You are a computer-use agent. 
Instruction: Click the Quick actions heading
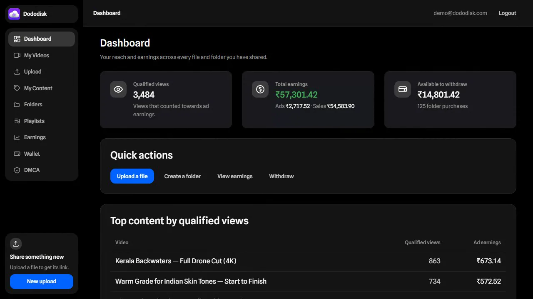point(142,155)
